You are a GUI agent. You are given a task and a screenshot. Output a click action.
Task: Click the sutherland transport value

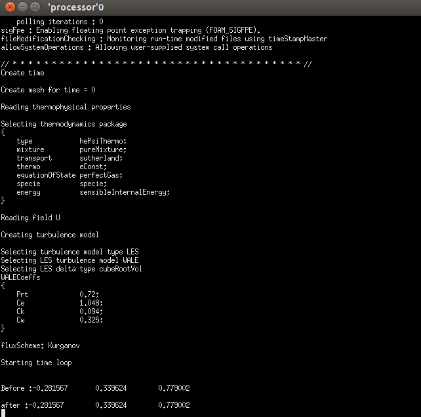pos(101,158)
